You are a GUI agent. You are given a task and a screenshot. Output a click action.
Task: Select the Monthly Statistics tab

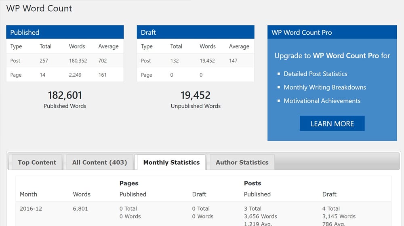click(x=171, y=162)
